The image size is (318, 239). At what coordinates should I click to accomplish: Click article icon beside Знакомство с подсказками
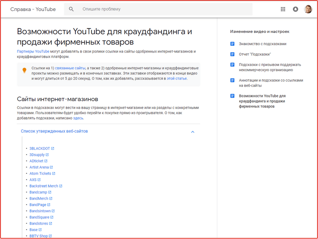[232, 44]
